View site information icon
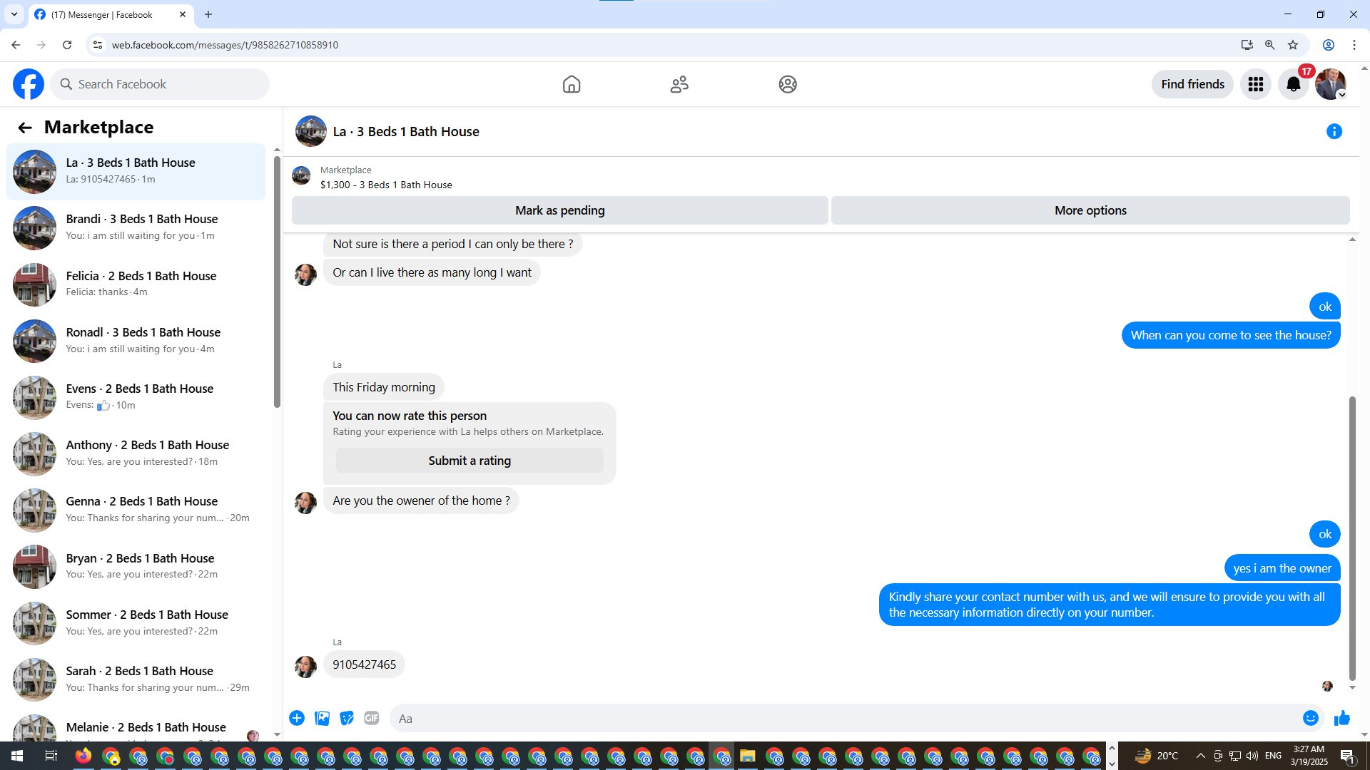 (98, 45)
